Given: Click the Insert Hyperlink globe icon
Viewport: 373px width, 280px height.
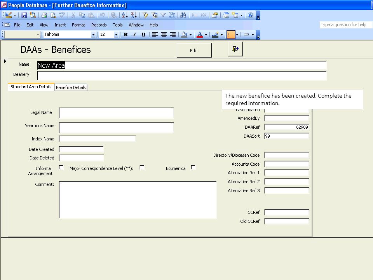Looking at the screenshot, I should [114, 15].
